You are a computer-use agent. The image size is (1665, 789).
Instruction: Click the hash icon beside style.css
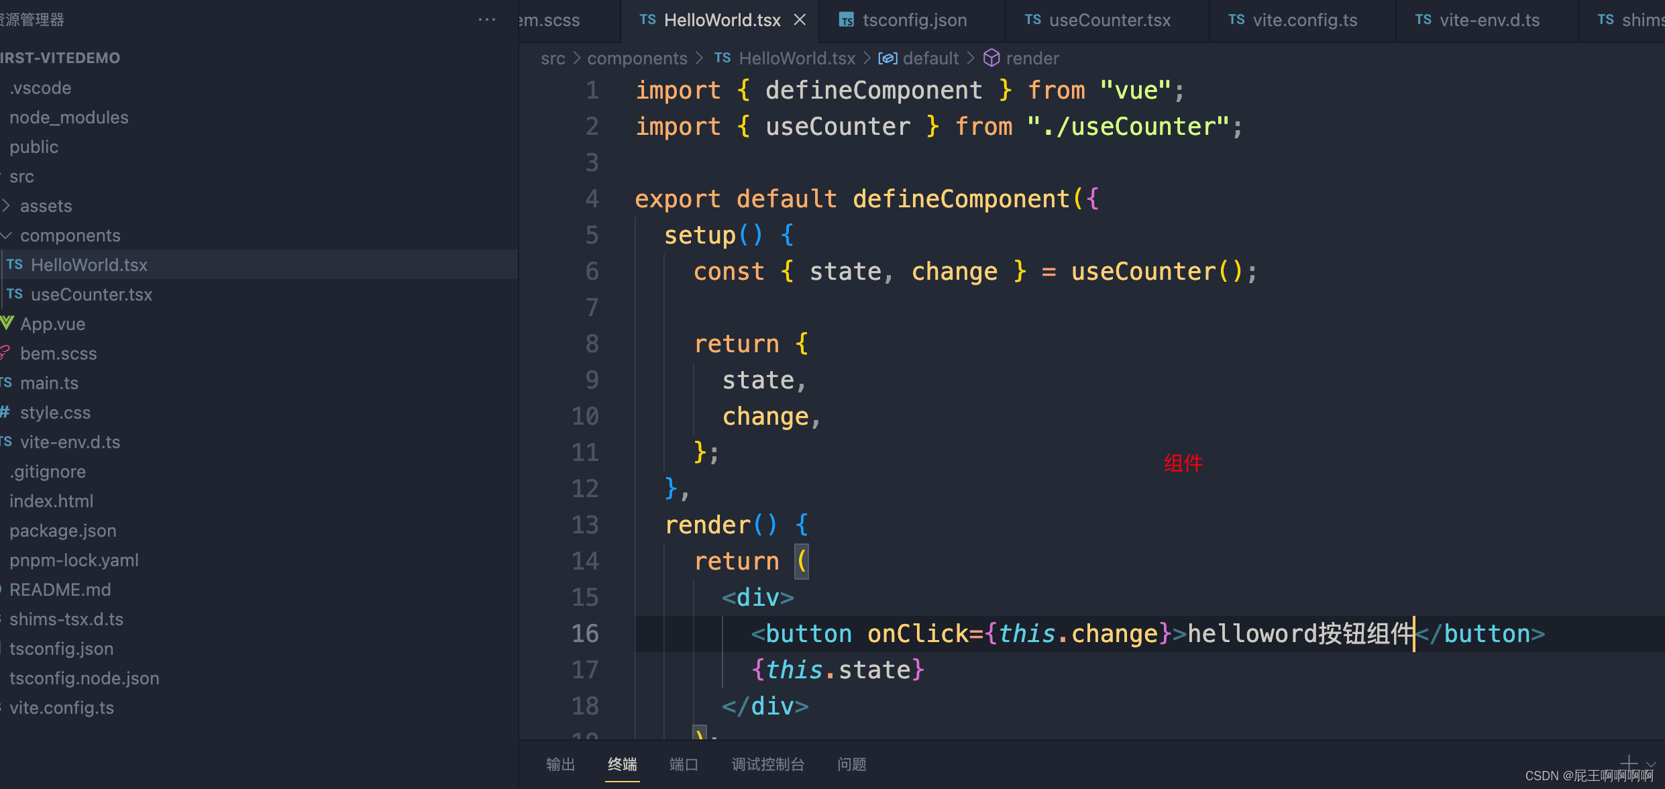tap(5, 412)
